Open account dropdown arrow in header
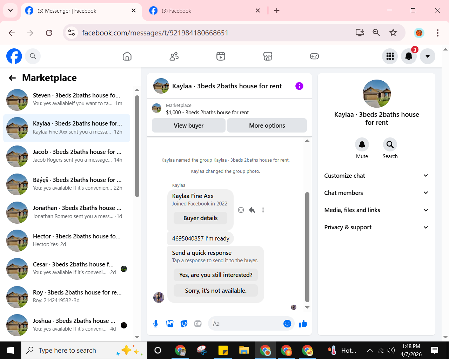 coord(428,56)
